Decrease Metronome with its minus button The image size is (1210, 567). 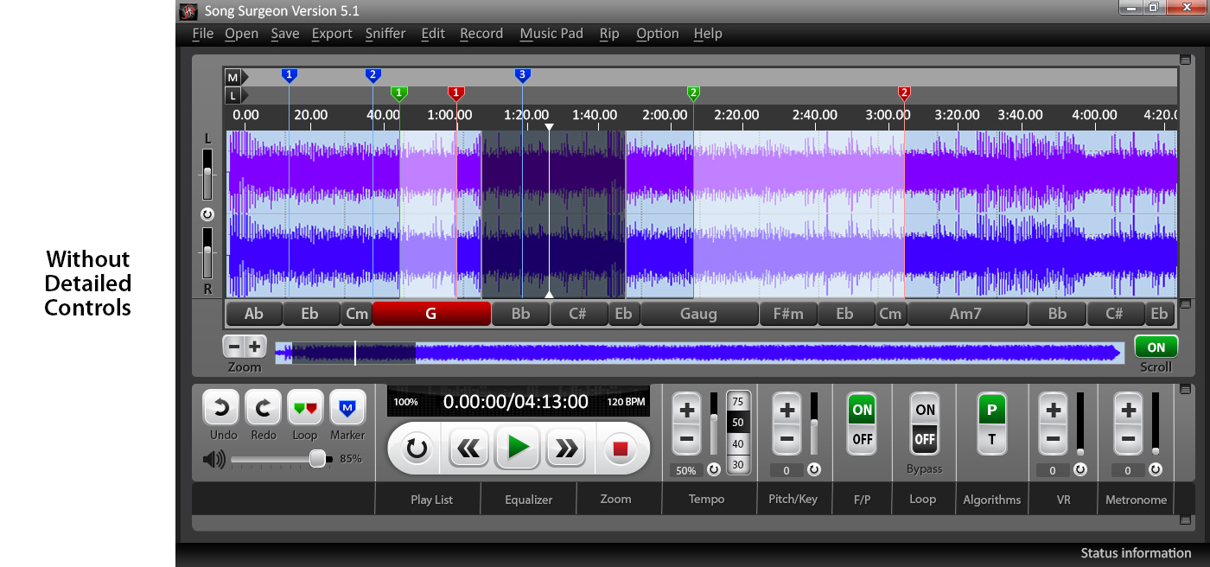pos(1128,439)
